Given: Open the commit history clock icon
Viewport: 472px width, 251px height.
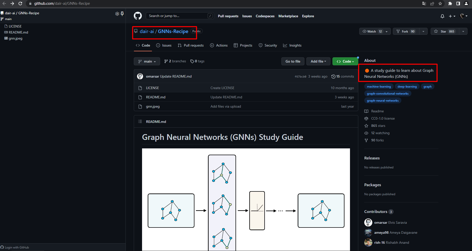Looking at the screenshot, I should pos(333,77).
